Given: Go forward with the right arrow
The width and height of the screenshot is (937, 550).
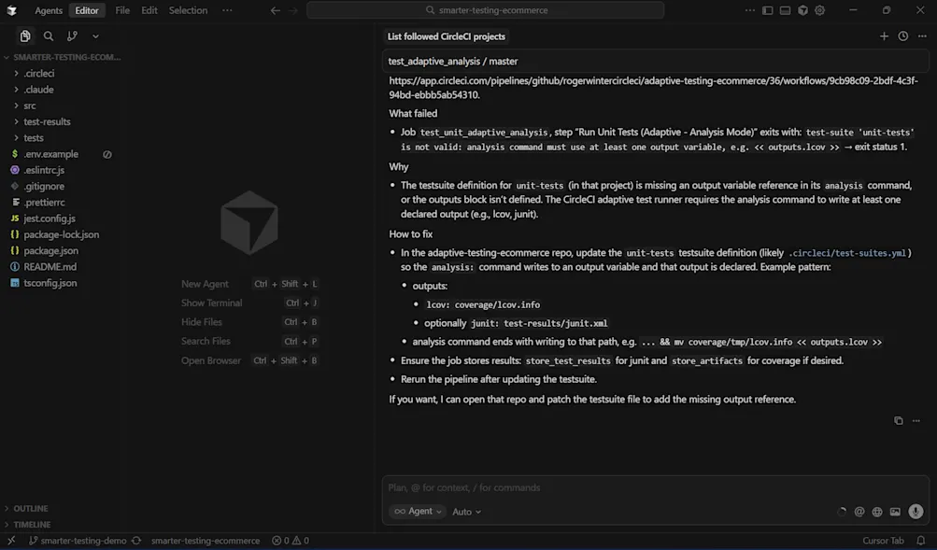Looking at the screenshot, I should point(292,10).
